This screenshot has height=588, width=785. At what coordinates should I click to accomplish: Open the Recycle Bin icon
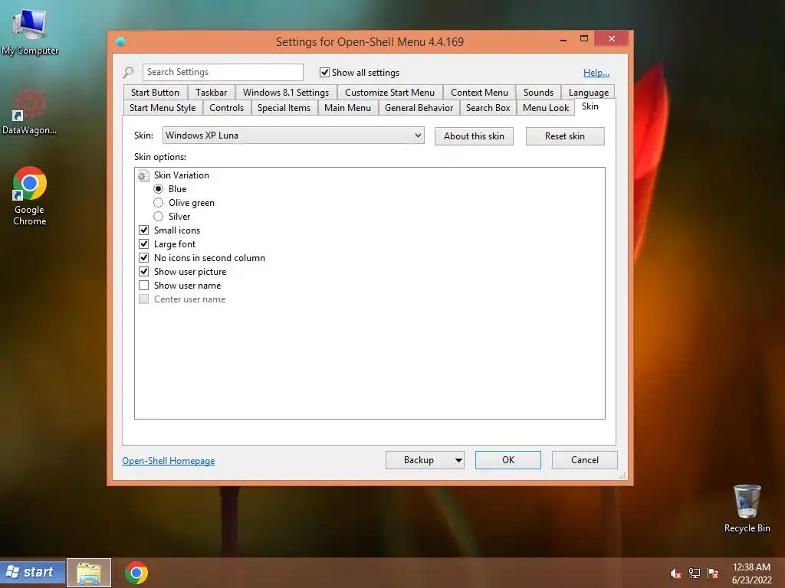747,508
